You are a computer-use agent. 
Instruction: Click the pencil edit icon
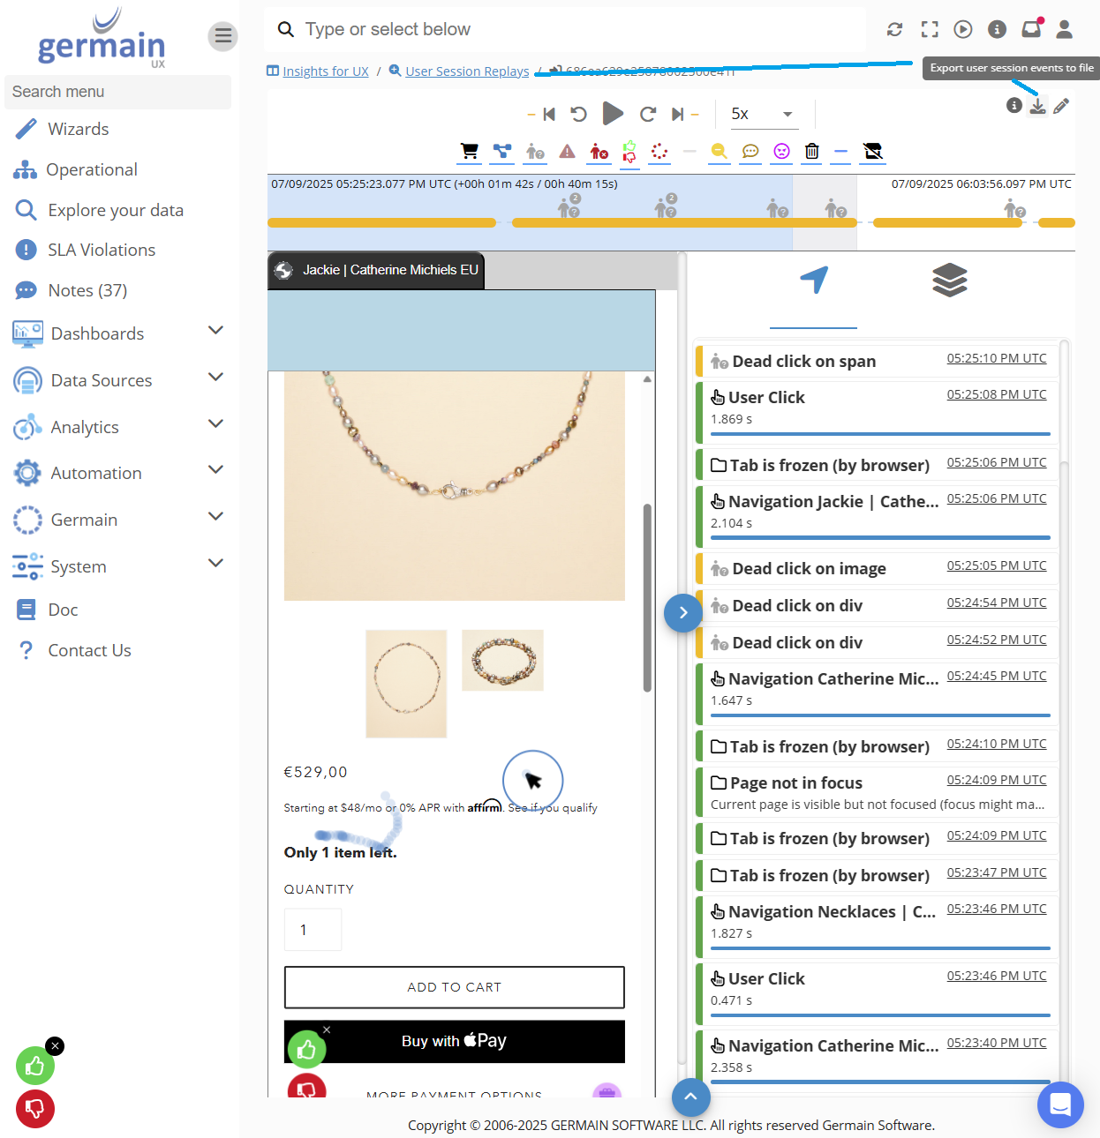pos(1061,106)
